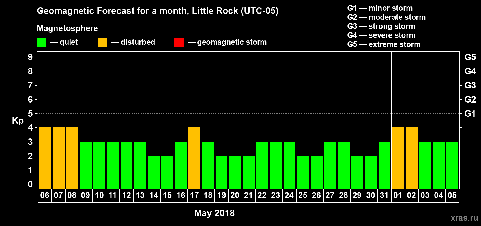Click the date label '24' on the axis
The width and height of the screenshot is (481, 226).
click(289, 195)
